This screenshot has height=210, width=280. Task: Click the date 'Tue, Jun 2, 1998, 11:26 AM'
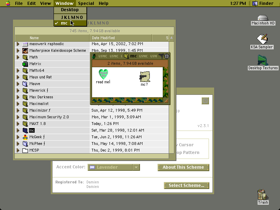coord(117,137)
